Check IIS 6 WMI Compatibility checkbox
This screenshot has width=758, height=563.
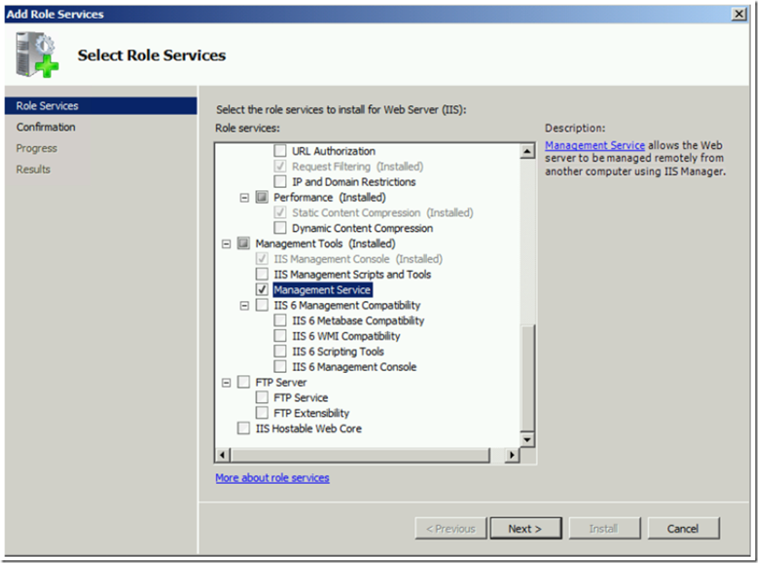coord(280,336)
